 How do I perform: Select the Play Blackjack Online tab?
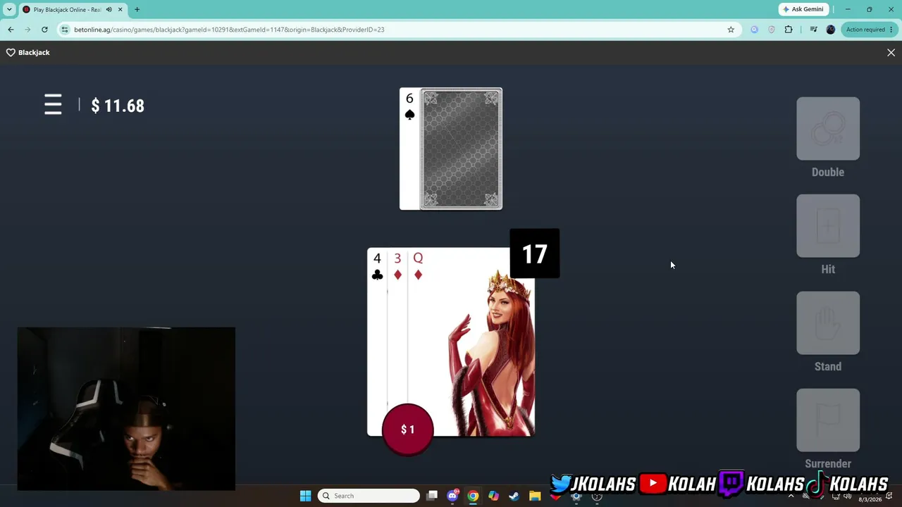pyautogui.click(x=73, y=10)
